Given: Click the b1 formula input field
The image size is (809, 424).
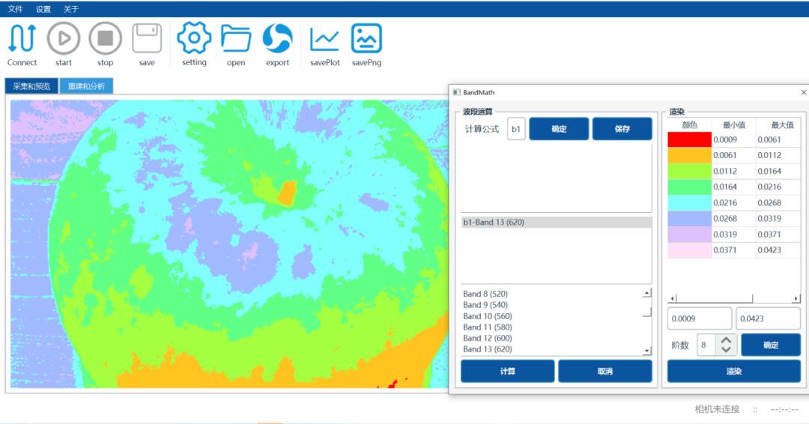Looking at the screenshot, I should [516, 129].
